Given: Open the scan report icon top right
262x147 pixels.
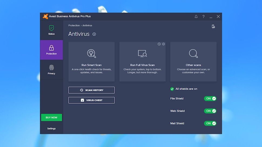Looking at the screenshot, I should pos(213,26).
